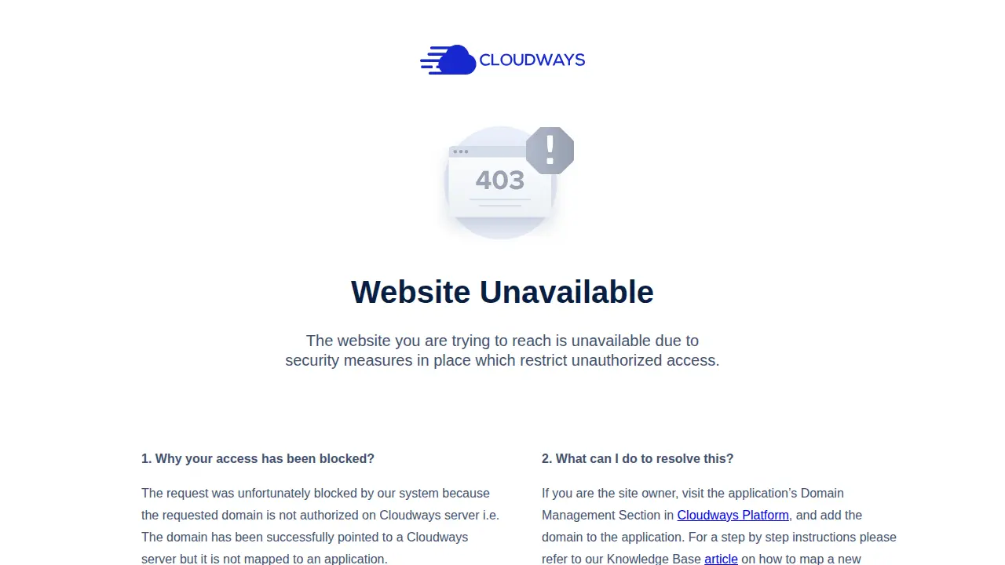Click the gray lines beneath the 403 number
Screen dimensions: 1005x565
click(x=500, y=202)
